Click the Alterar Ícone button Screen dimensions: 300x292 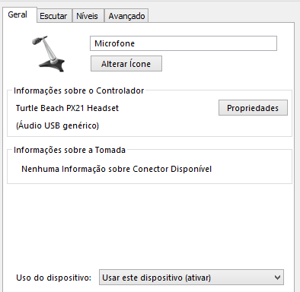coord(126,64)
